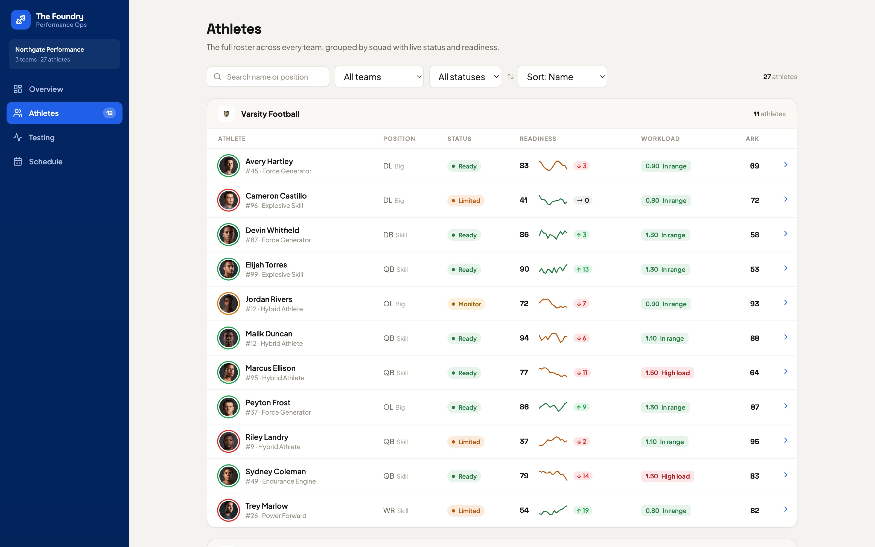Click Elijah Torres's up 13 trend badge
Viewport: 875px width, 547px height.
[x=582, y=269]
